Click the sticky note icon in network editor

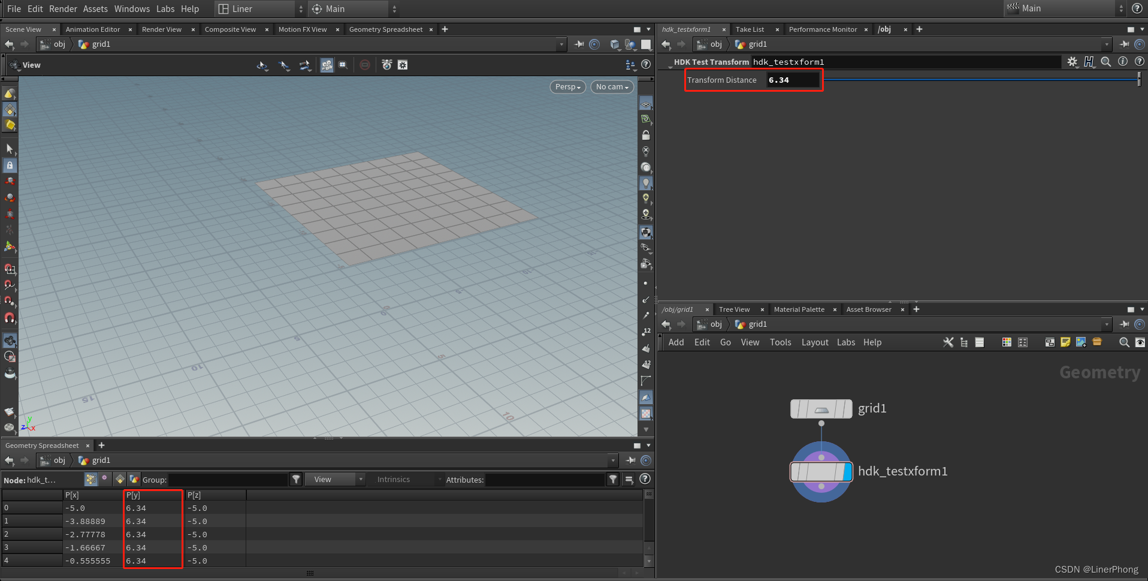click(x=1065, y=342)
